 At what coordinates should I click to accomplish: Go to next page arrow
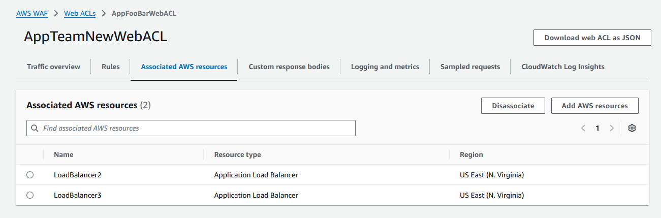pyautogui.click(x=612, y=128)
